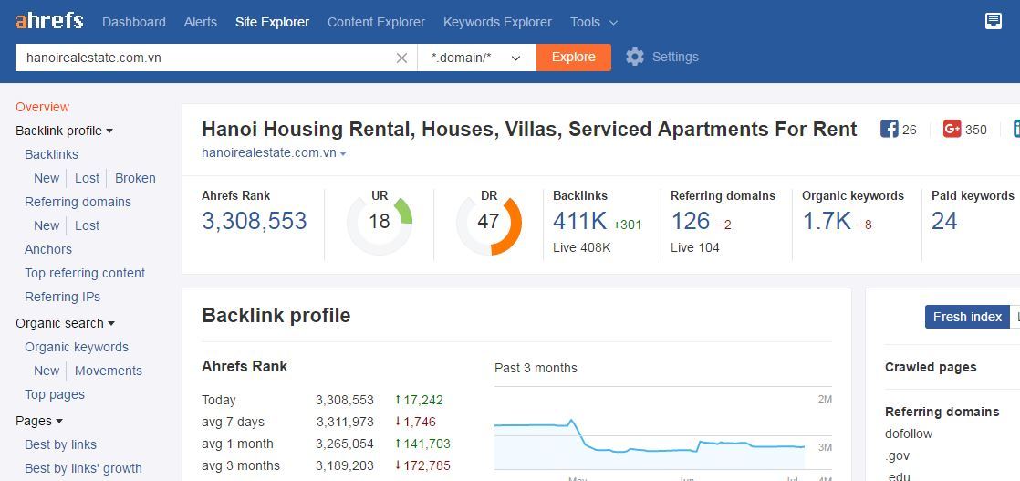Open the Facebook share count icon
This screenshot has width=1020, height=481.
coord(890,129)
